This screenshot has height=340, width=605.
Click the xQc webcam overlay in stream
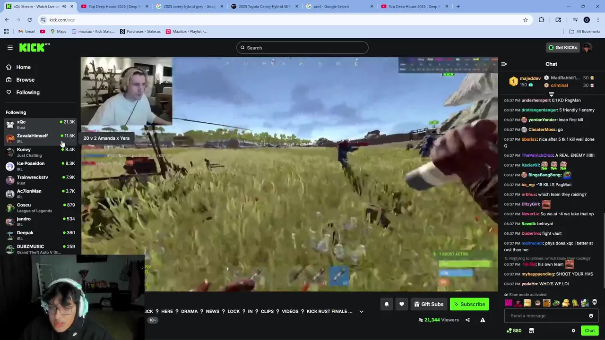coord(126,91)
